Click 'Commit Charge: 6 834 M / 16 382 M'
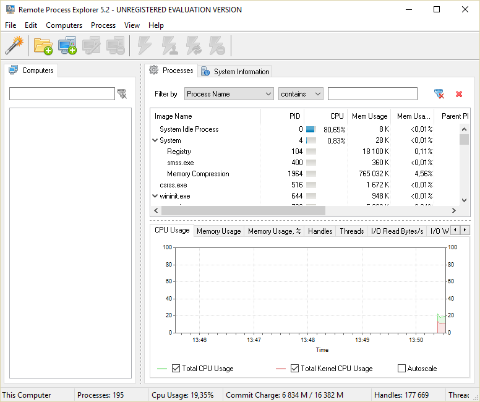Screen dimensions: 480x402 (285, 395)
